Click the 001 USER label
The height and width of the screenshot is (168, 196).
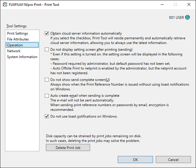coord(175,18)
